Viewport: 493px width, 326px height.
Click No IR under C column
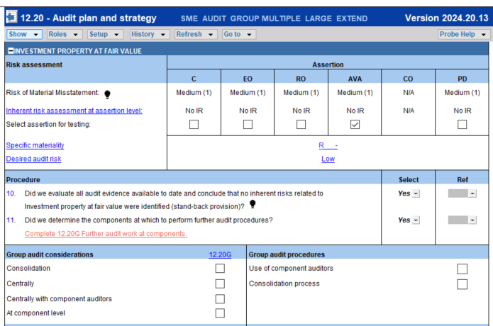pos(194,111)
